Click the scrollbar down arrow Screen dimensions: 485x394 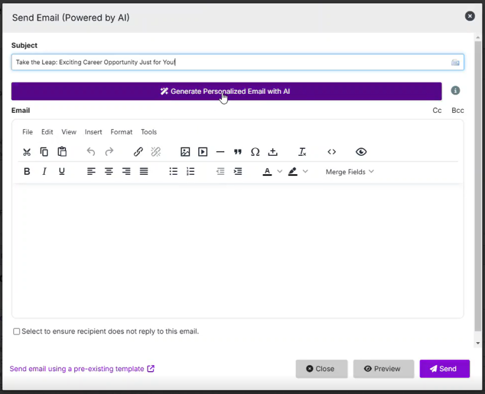point(478,343)
